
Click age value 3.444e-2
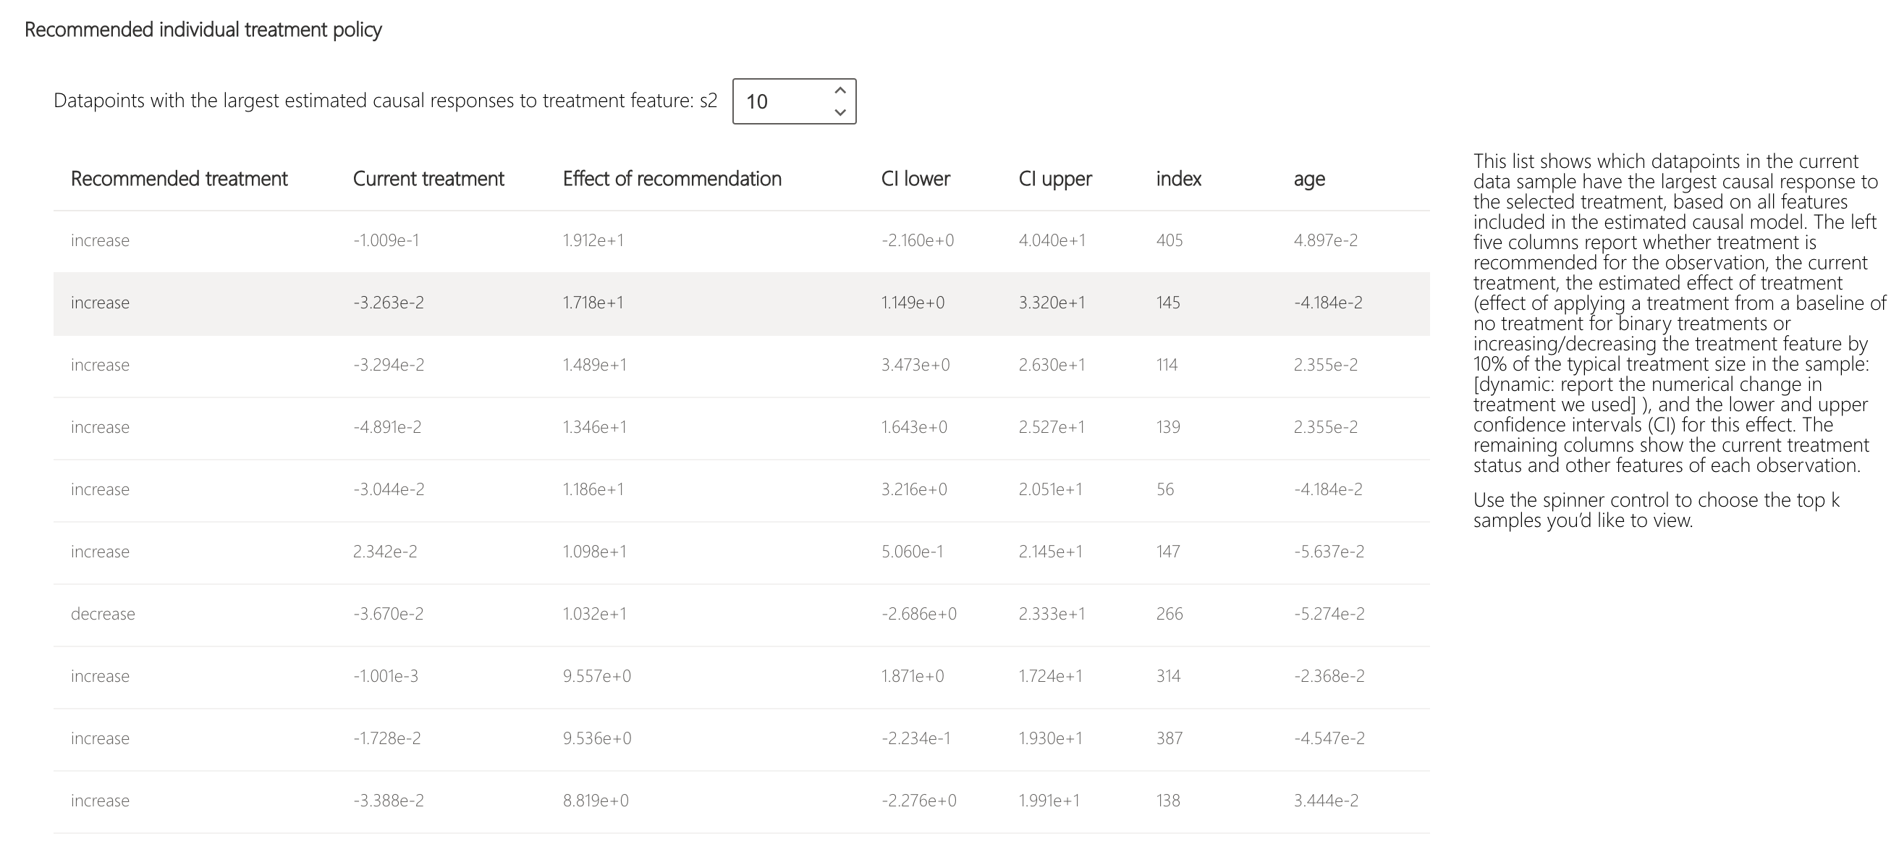click(1327, 801)
